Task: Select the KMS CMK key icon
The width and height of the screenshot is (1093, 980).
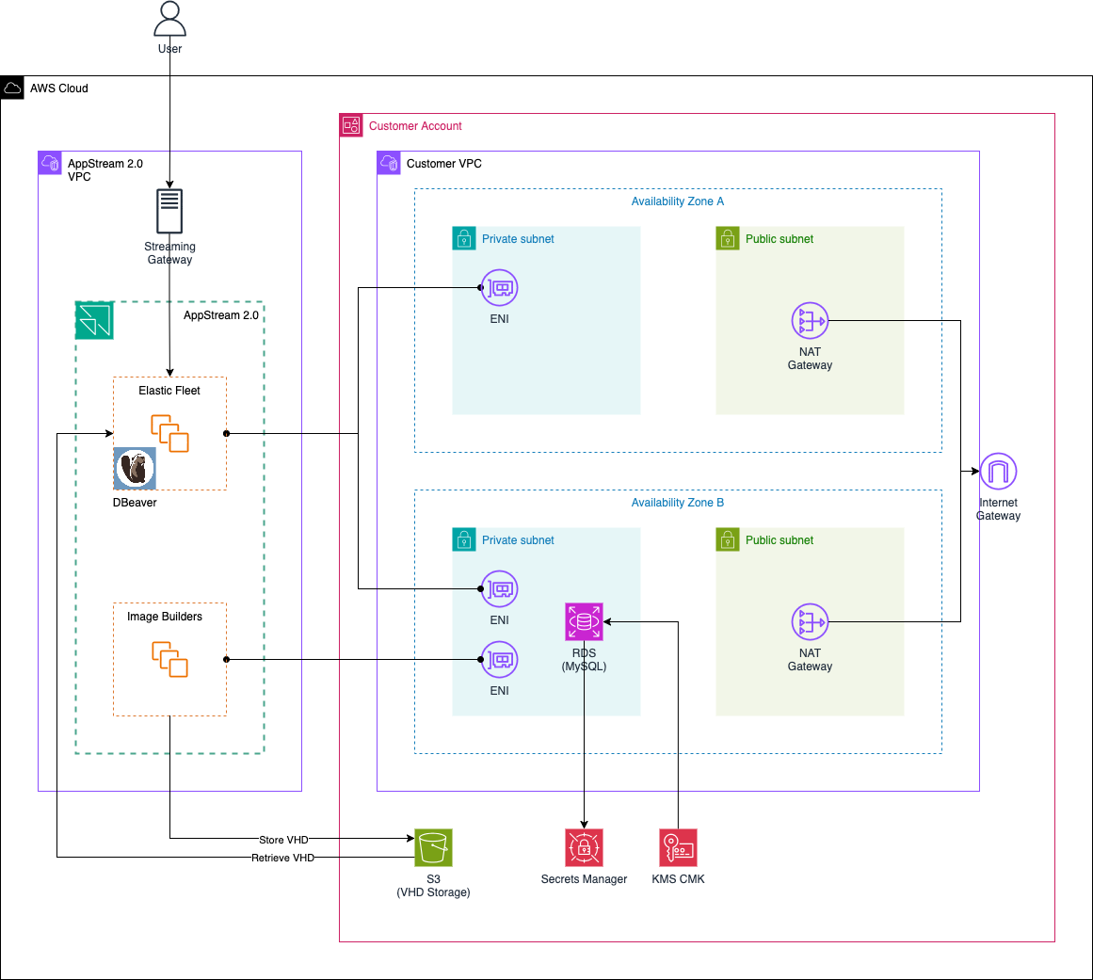Action: (x=678, y=846)
